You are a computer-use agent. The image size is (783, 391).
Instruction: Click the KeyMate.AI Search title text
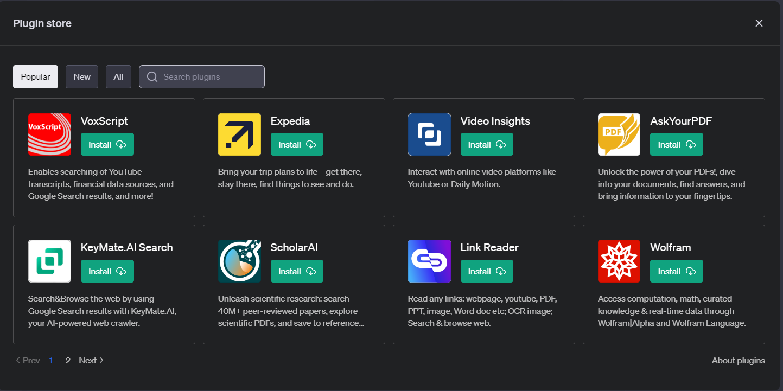click(x=127, y=247)
